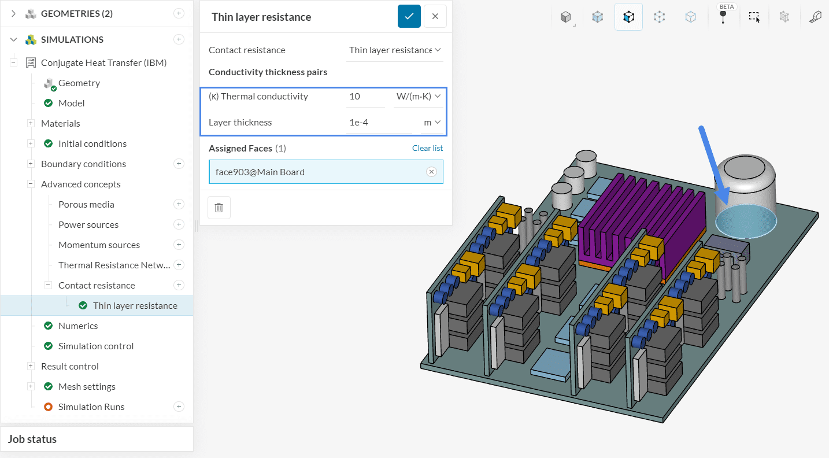The width and height of the screenshot is (829, 458).
Task: Collapse the Advanced concepts tree node
Action: click(x=31, y=184)
